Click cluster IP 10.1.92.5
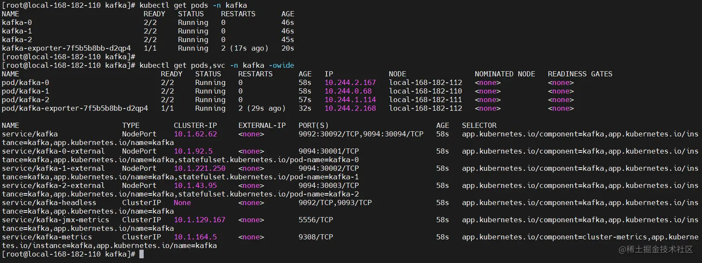This screenshot has width=702, height=263. pyautogui.click(x=193, y=151)
